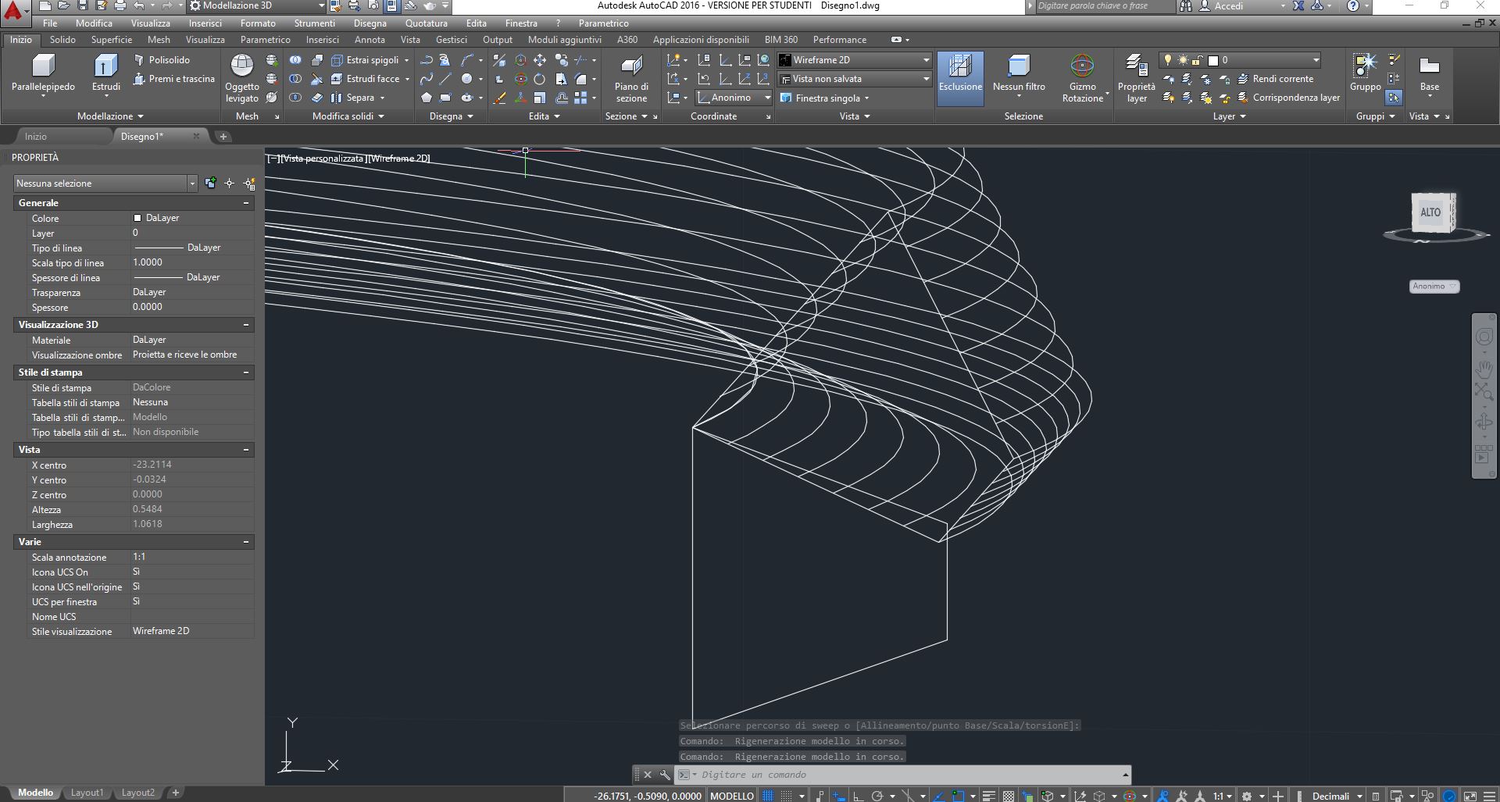Click the select objects crosshair icon in Proprietà
Viewport: 1500px width, 802px height.
230,184
